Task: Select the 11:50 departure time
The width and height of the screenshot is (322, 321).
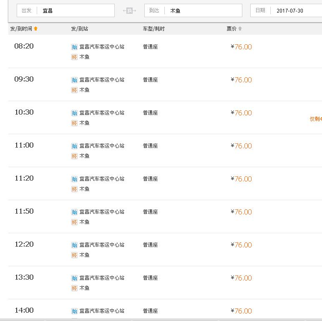Action: [x=24, y=211]
